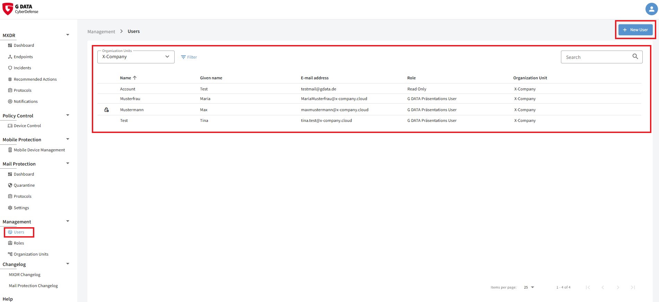Image resolution: width=659 pixels, height=302 pixels.
Task: Collapse the Policy Control section
Action: pyautogui.click(x=68, y=115)
